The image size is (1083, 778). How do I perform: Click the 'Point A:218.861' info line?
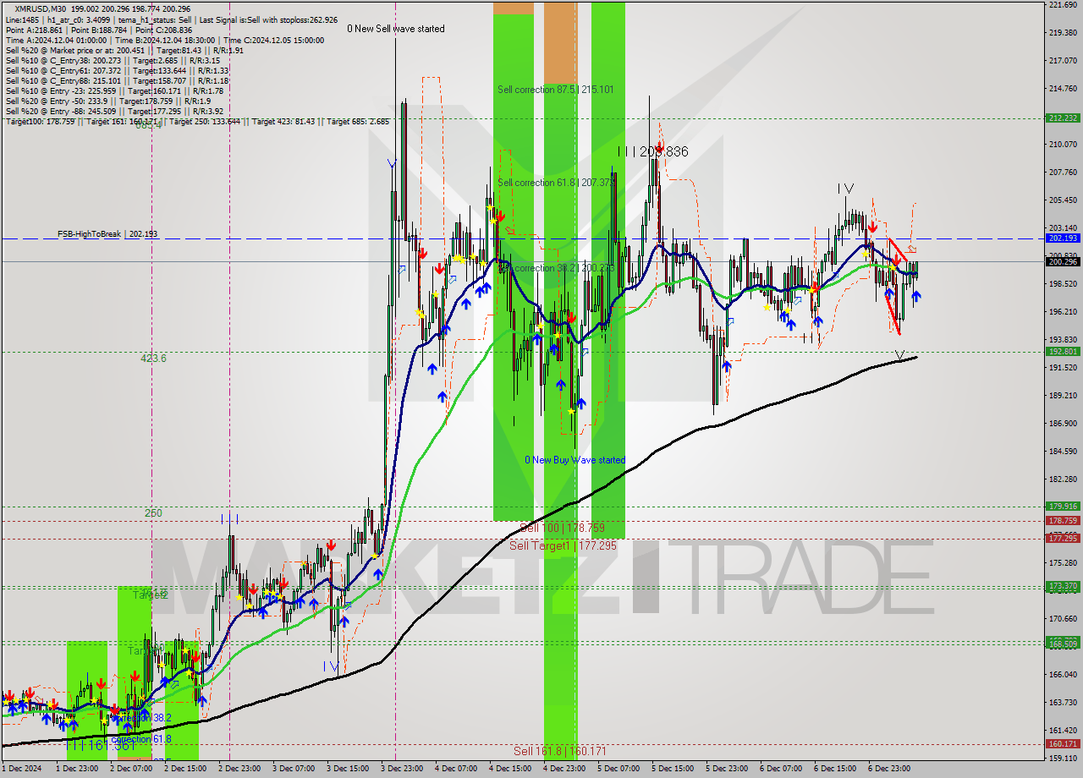tap(98, 30)
